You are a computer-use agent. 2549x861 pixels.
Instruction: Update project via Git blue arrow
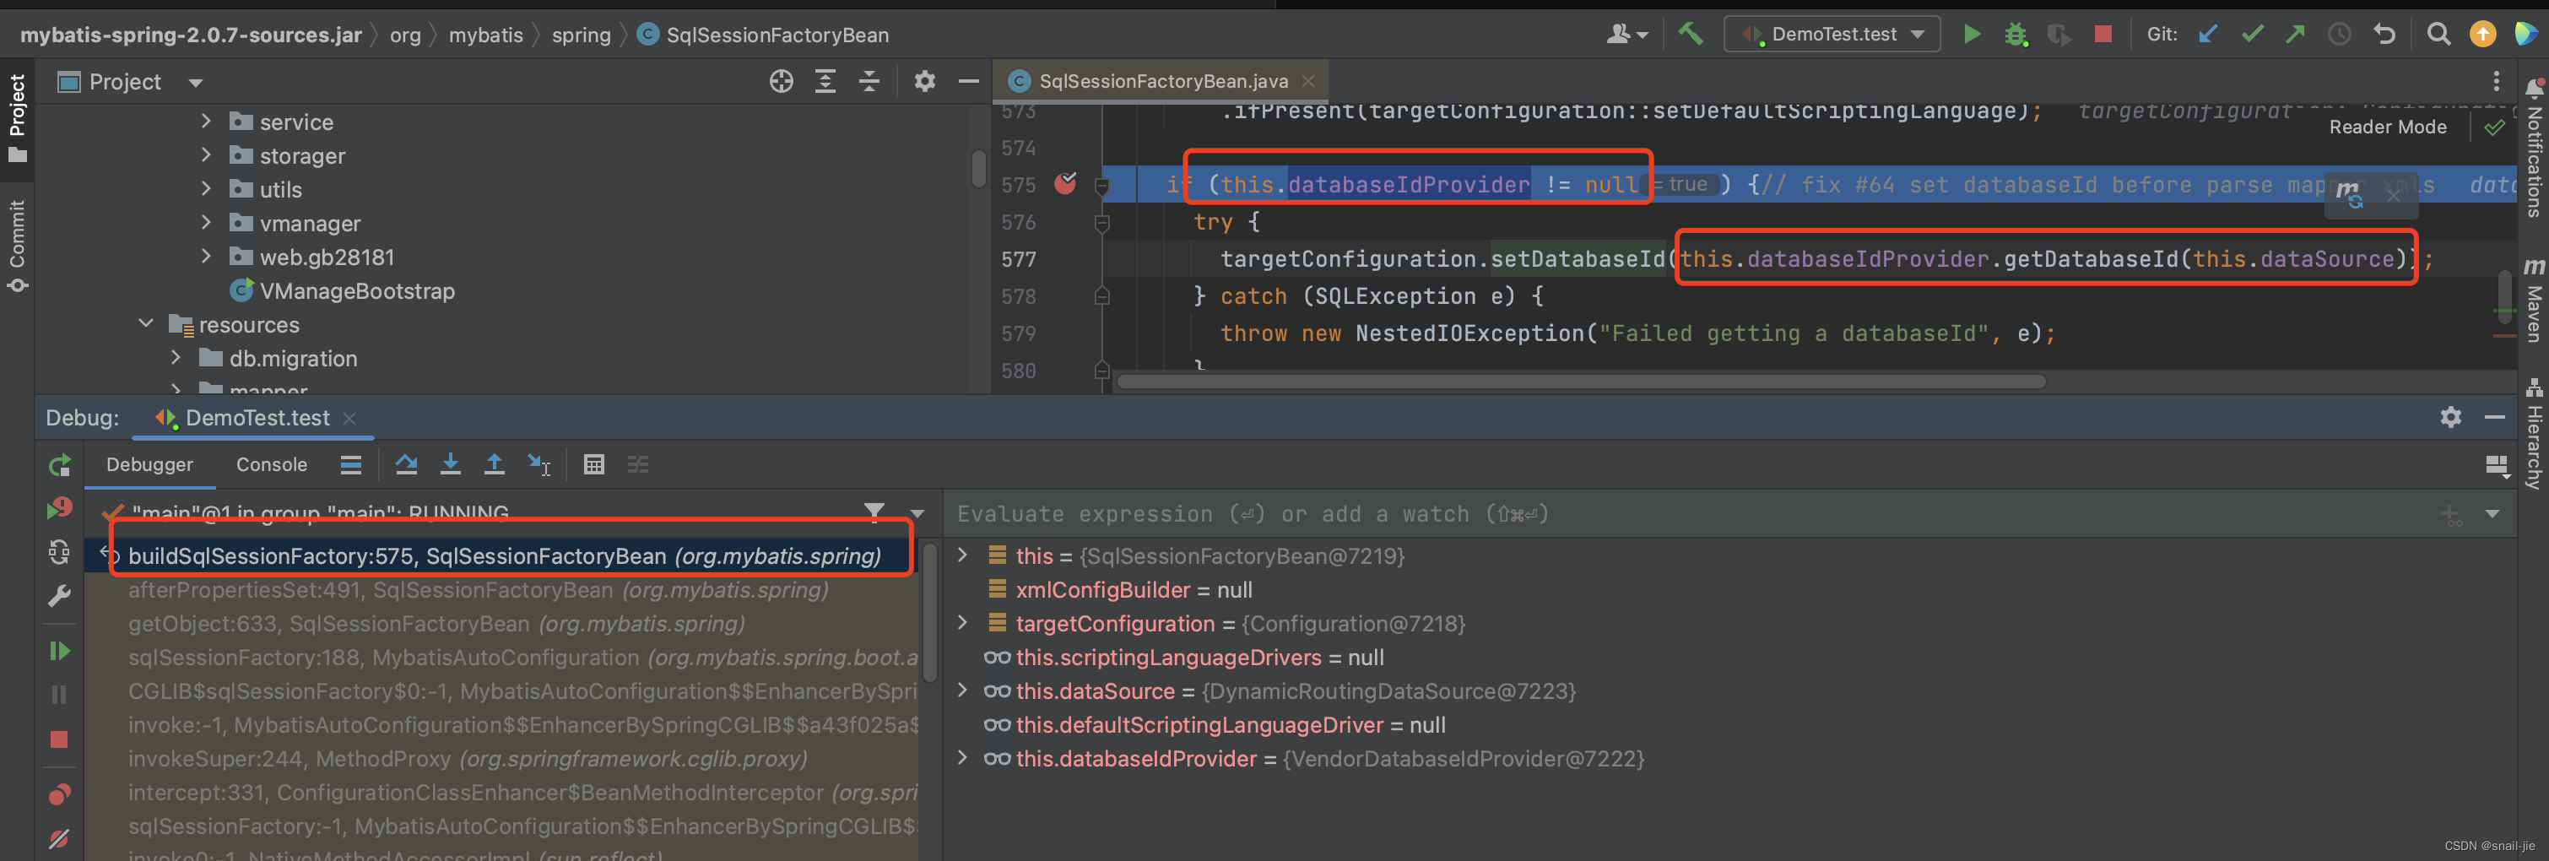(2208, 35)
